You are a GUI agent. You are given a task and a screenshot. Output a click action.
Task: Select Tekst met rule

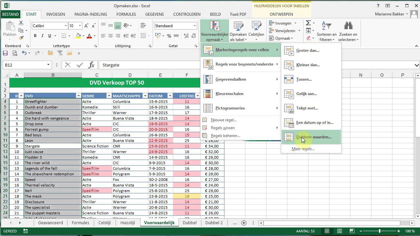coord(311,108)
